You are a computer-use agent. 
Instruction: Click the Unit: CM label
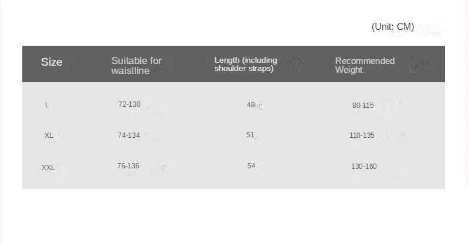[x=393, y=26]
